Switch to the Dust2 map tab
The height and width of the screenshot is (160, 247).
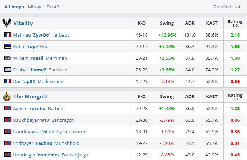(x=53, y=7)
